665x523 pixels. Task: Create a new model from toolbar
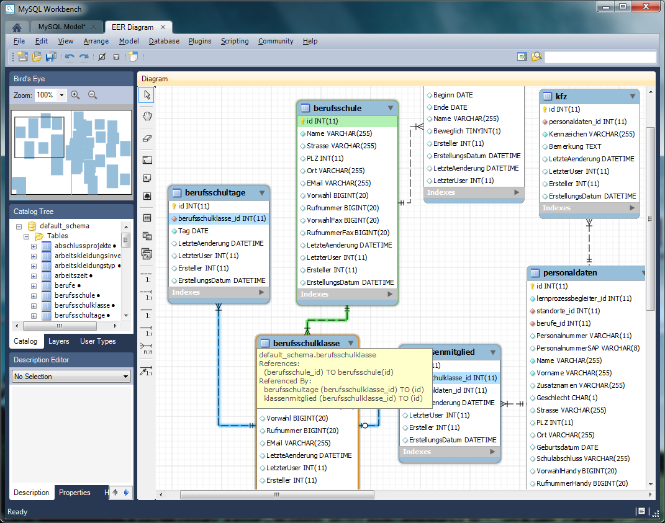tap(22, 56)
